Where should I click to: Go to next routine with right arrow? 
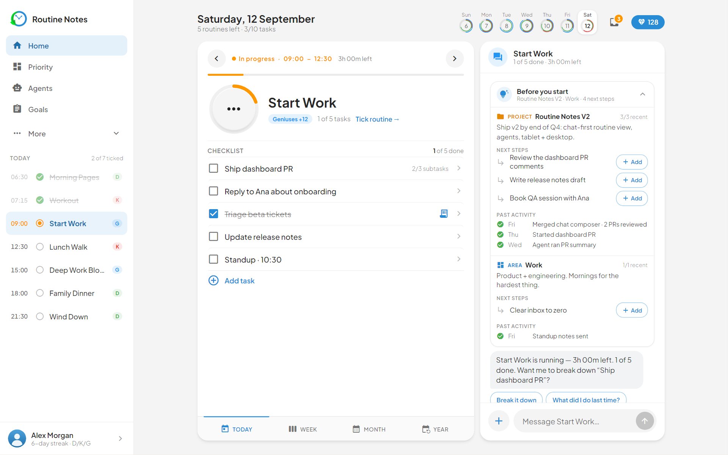[x=455, y=58]
